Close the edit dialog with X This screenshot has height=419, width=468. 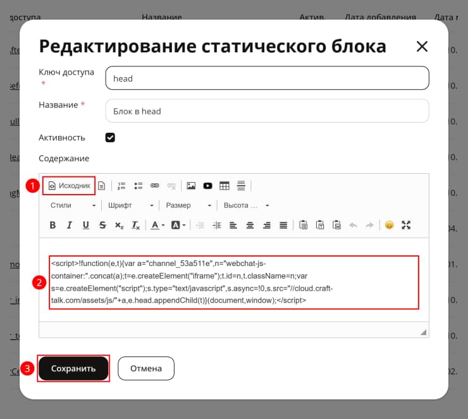click(422, 47)
